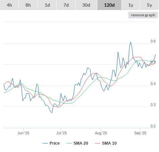159x152 pixels.
Task: Click the Sep '25 axis tick label
Action: click(140, 133)
